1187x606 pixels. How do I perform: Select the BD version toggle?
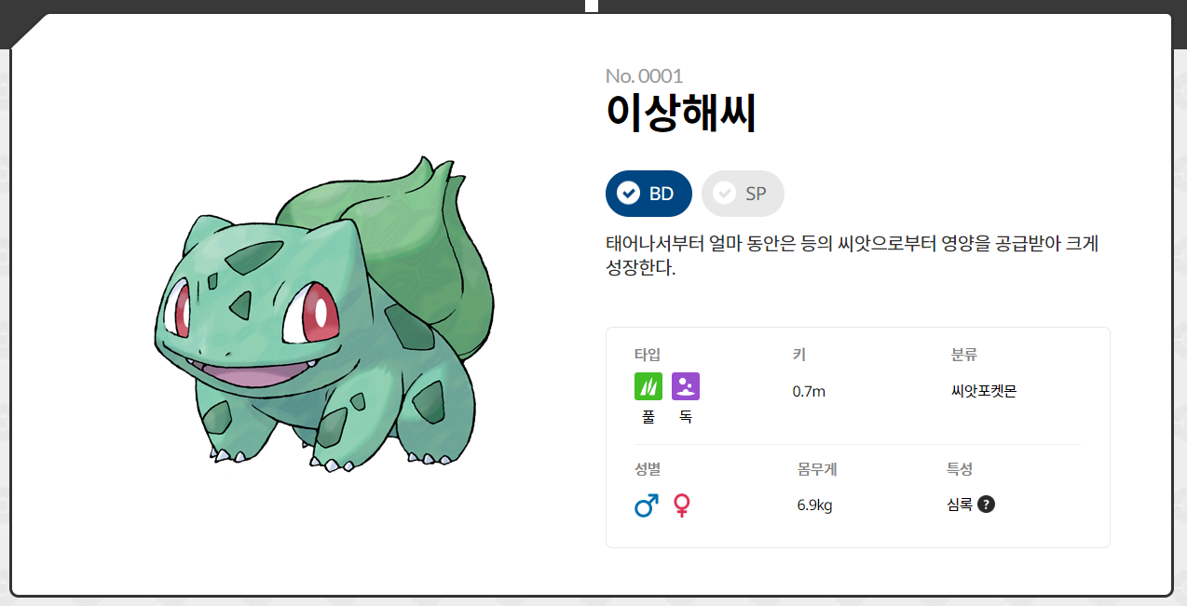click(x=648, y=194)
